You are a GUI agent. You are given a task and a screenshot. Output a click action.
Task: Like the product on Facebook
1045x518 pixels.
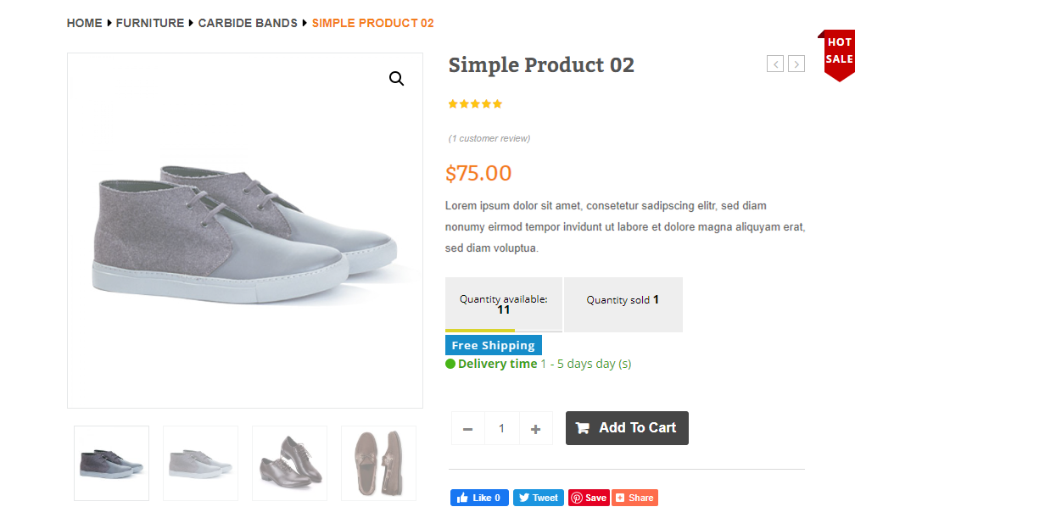[479, 498]
